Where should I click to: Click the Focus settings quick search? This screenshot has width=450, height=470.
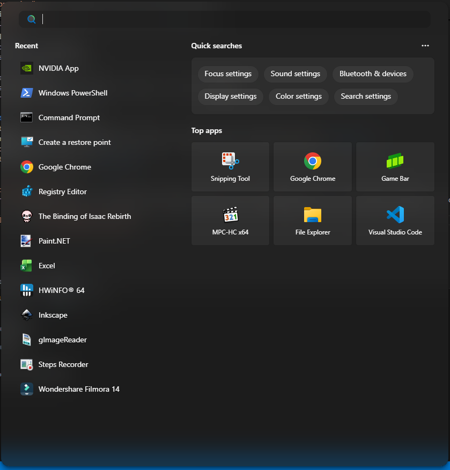tap(228, 74)
